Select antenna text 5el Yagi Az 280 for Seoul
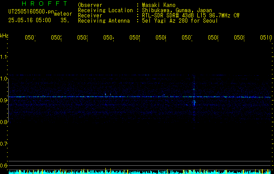Image resolution: width=274 pixels, height=174 pixels. [x=180, y=21]
